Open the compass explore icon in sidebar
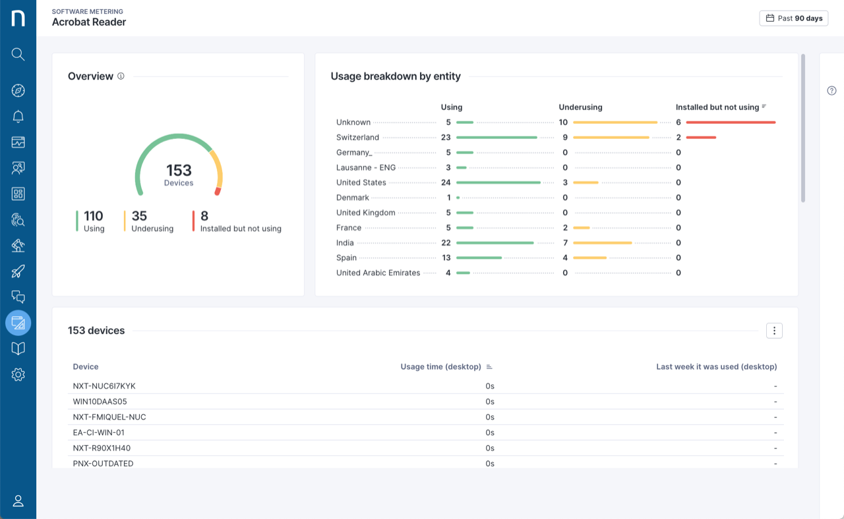Viewport: 844px width, 519px height. pyautogui.click(x=18, y=91)
